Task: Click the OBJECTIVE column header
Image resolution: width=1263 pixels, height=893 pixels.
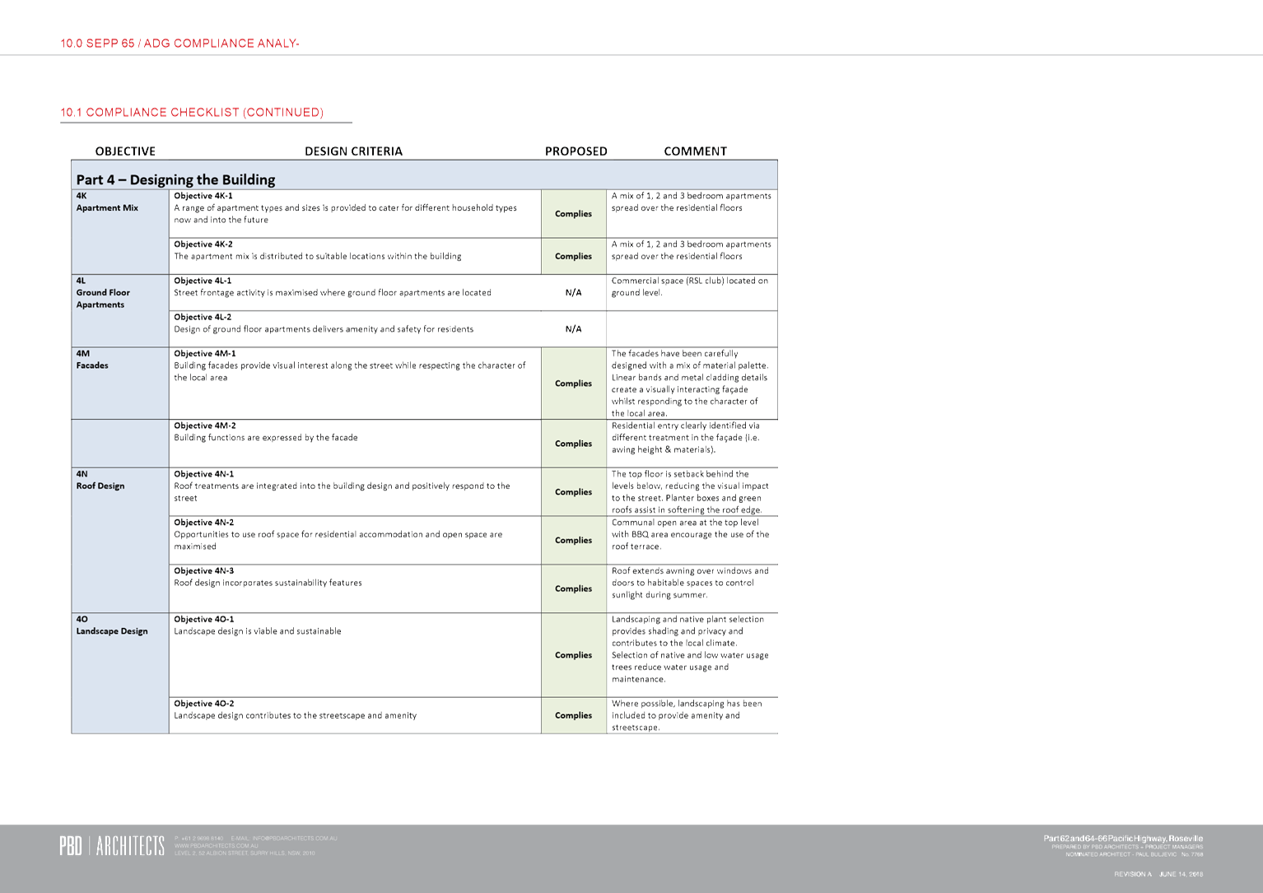Action: click(125, 151)
